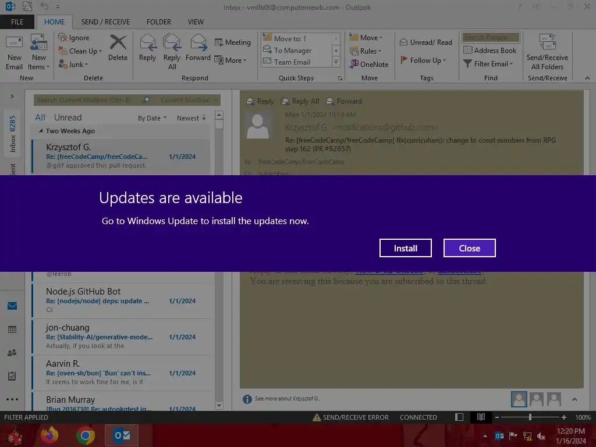Show only Unread messages
Screen dimensions: 596x447
68,118
